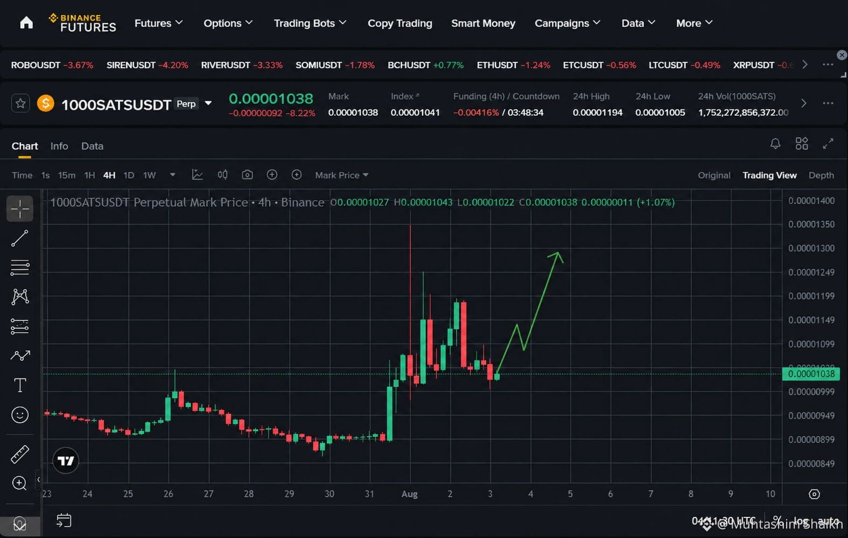The height and width of the screenshot is (538, 848).
Task: Select the 1W time interval
Action: click(149, 175)
